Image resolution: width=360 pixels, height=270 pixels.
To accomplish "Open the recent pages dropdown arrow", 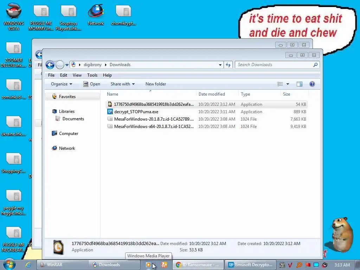I will point(67,65).
